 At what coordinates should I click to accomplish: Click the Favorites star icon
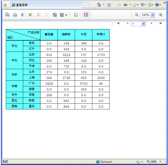[x=5, y=5]
